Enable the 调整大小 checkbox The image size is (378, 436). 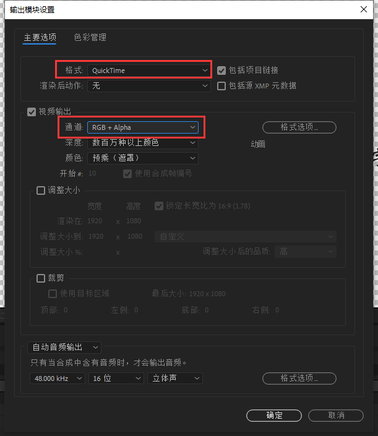pos(41,190)
